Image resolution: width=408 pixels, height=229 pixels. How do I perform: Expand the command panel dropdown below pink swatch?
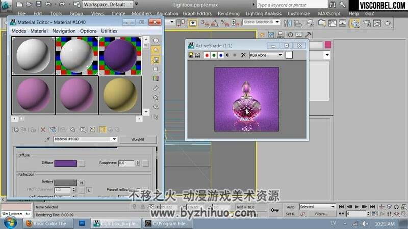coord(327,55)
